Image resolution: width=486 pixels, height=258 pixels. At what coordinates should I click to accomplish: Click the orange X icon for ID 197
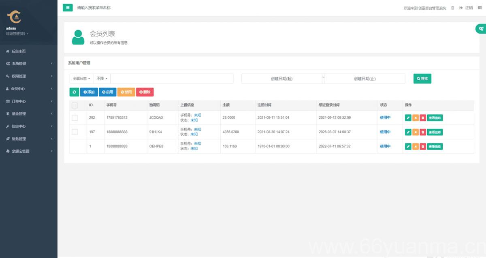click(415, 132)
